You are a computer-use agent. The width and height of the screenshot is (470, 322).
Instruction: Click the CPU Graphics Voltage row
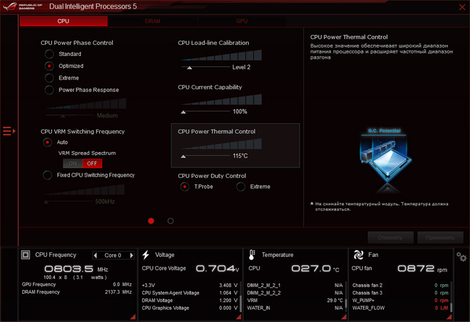[x=190, y=308]
